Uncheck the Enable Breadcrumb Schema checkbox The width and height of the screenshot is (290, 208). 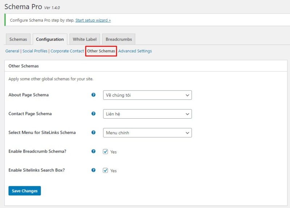[105, 152]
